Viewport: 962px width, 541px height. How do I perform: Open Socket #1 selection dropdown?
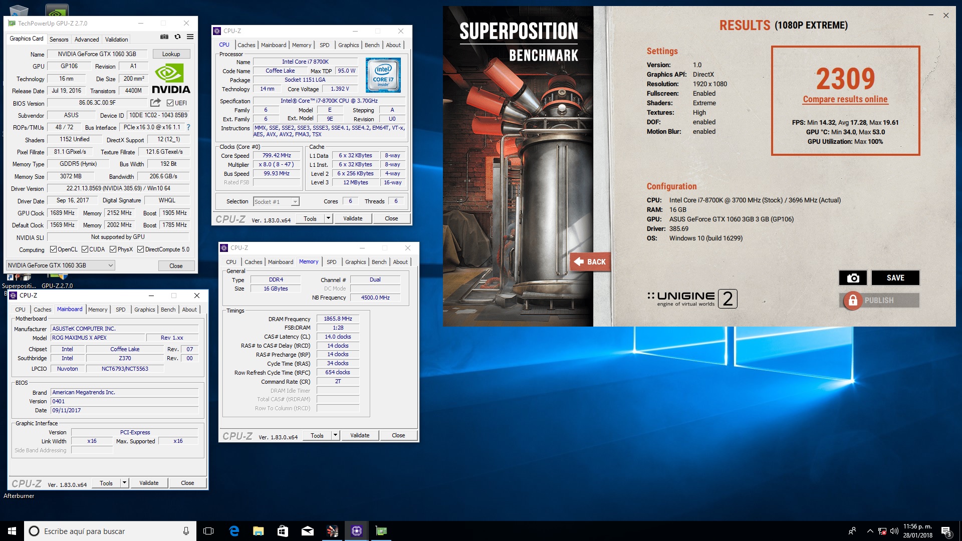click(276, 201)
